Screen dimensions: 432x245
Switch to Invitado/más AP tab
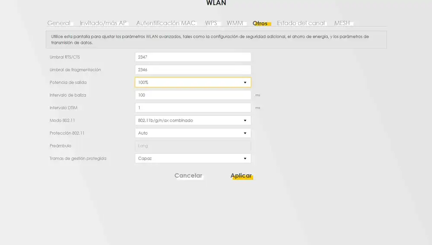(x=103, y=23)
